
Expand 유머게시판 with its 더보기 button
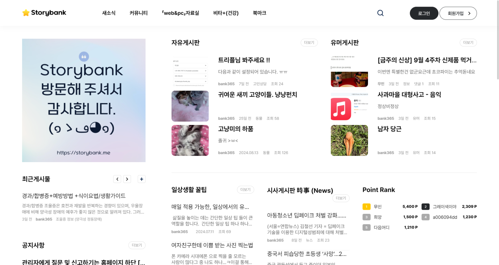click(468, 43)
